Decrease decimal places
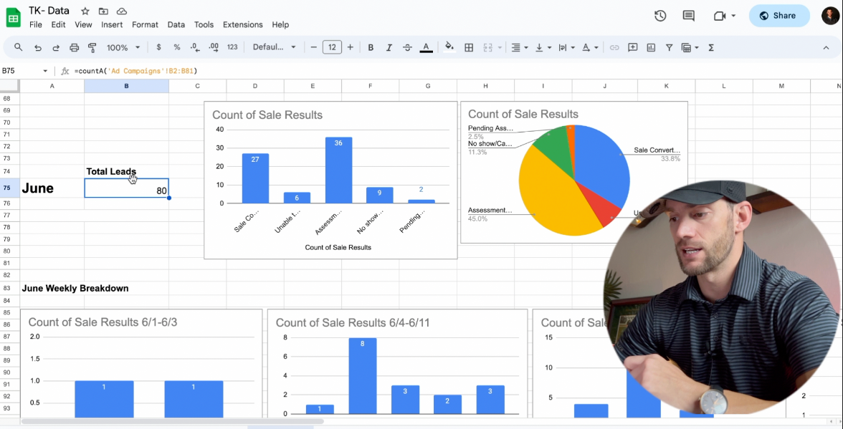The width and height of the screenshot is (843, 429). pyautogui.click(x=195, y=47)
